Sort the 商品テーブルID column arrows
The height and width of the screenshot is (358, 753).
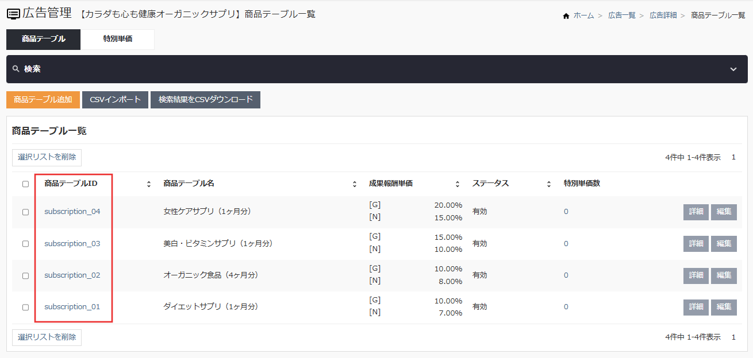click(x=148, y=184)
